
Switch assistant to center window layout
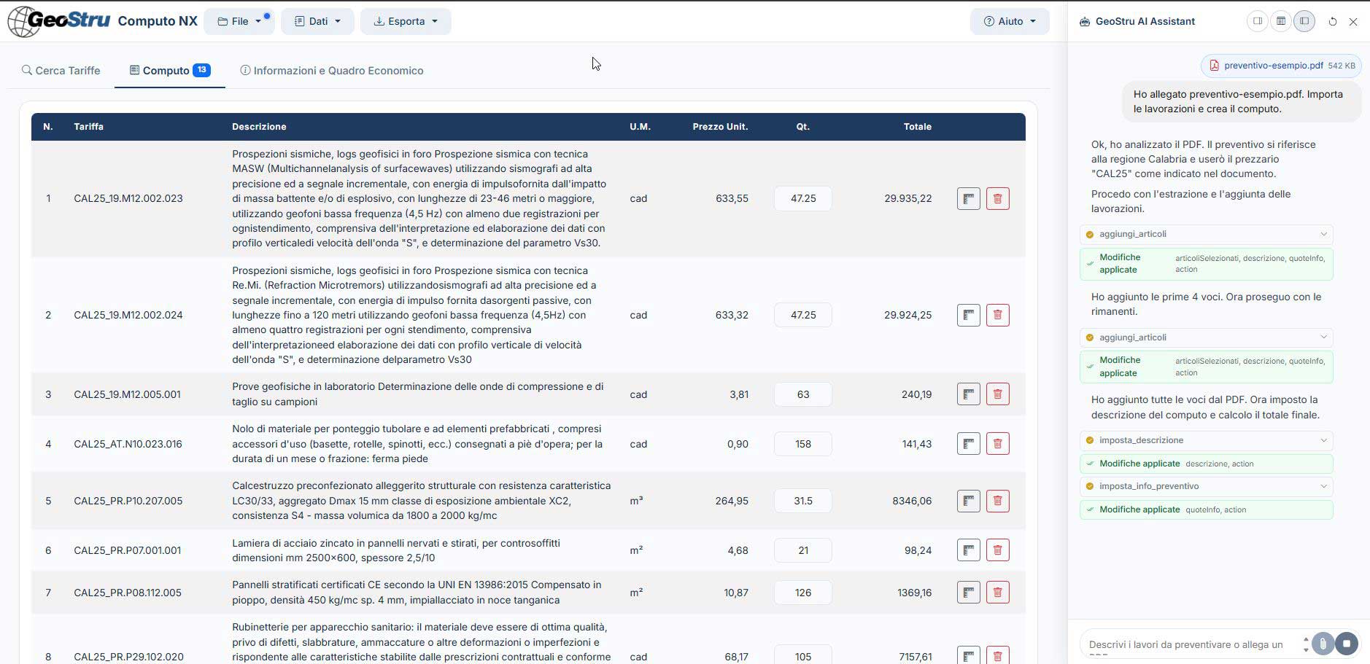[1280, 21]
